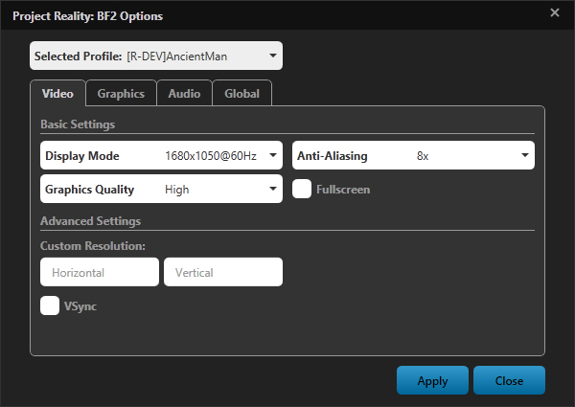Tick the VSync checkbox
575x407 pixels.
(50, 305)
